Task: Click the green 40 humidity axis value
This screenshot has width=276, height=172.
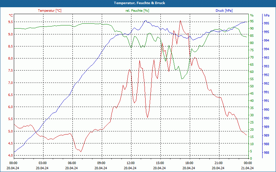Action: [252, 101]
